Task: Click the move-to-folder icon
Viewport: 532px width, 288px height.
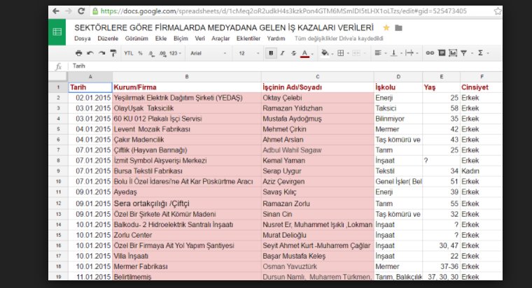Action: pyautogui.click(x=399, y=28)
